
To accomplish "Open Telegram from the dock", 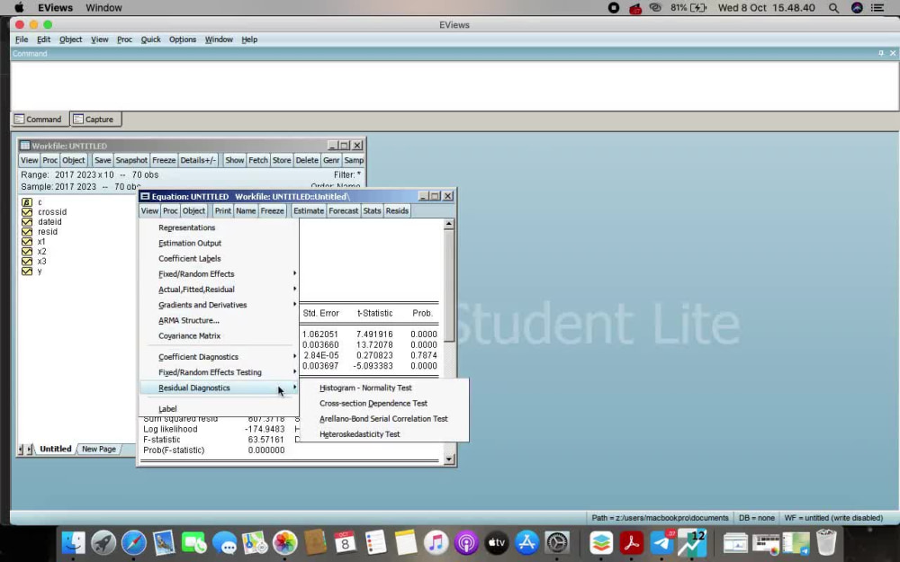I will click(661, 542).
